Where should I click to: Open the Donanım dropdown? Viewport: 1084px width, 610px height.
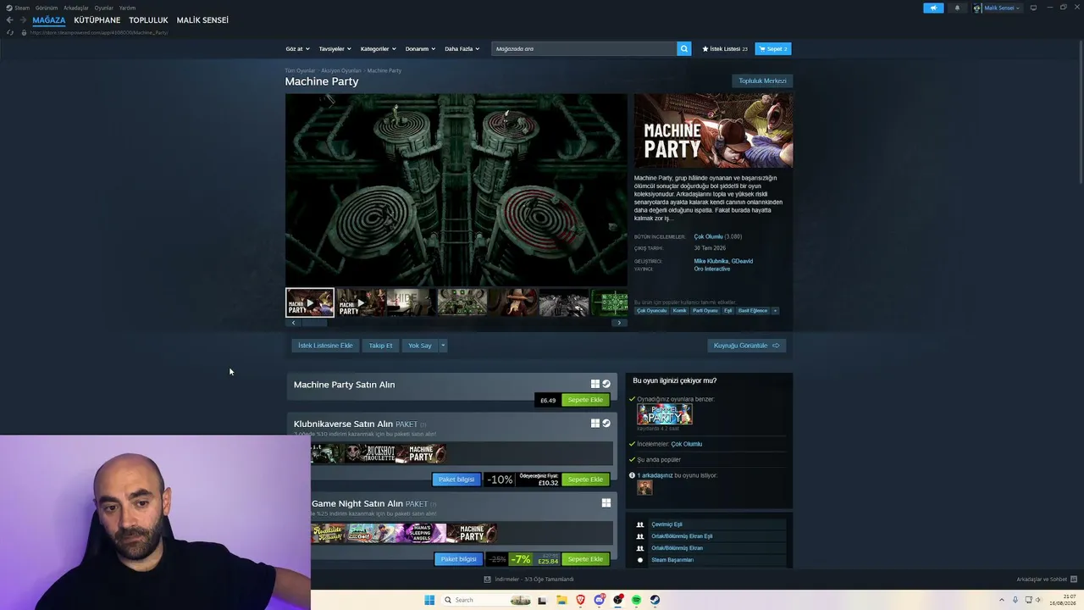tap(420, 49)
